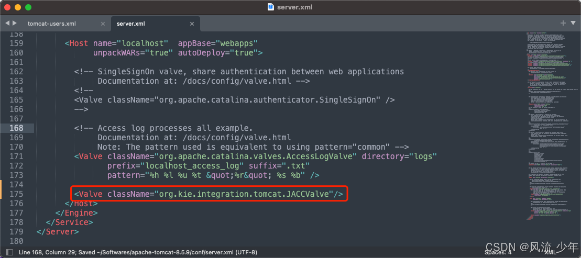Click 'Documentation at' comment on line 163
Viewport: 581px width, 258px height.
point(204,81)
